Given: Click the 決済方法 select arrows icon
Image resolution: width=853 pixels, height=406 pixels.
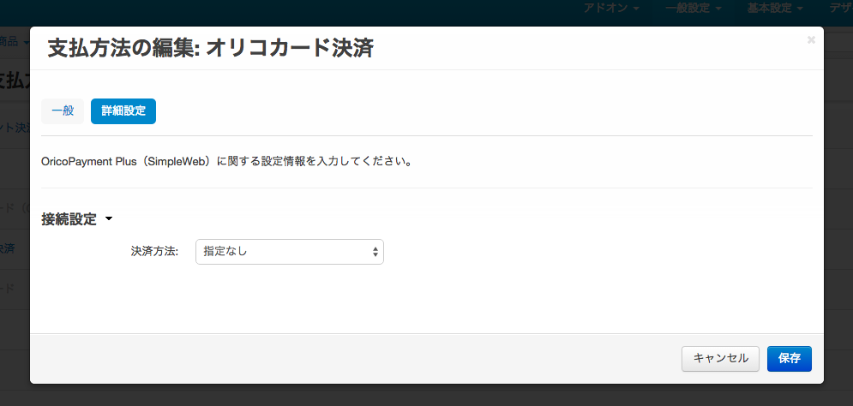Looking at the screenshot, I should 375,252.
